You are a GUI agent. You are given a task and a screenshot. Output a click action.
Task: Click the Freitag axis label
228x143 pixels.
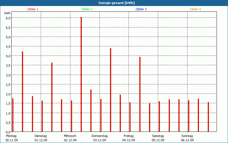pos(129,136)
